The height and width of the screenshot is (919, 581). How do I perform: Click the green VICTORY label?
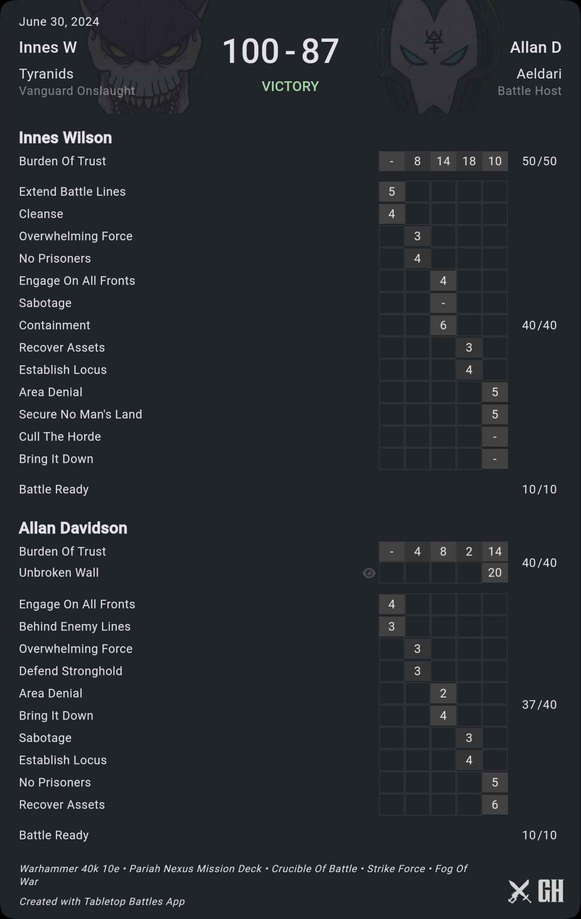(x=290, y=86)
